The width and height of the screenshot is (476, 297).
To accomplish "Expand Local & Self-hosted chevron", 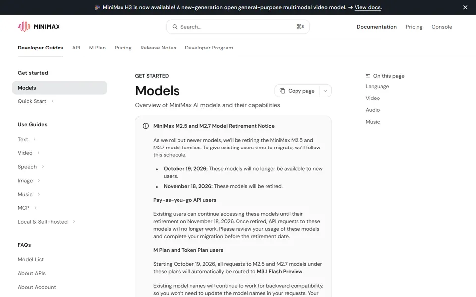I will (x=74, y=222).
